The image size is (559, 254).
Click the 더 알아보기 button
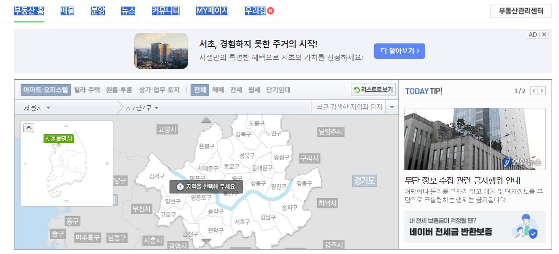coord(399,50)
